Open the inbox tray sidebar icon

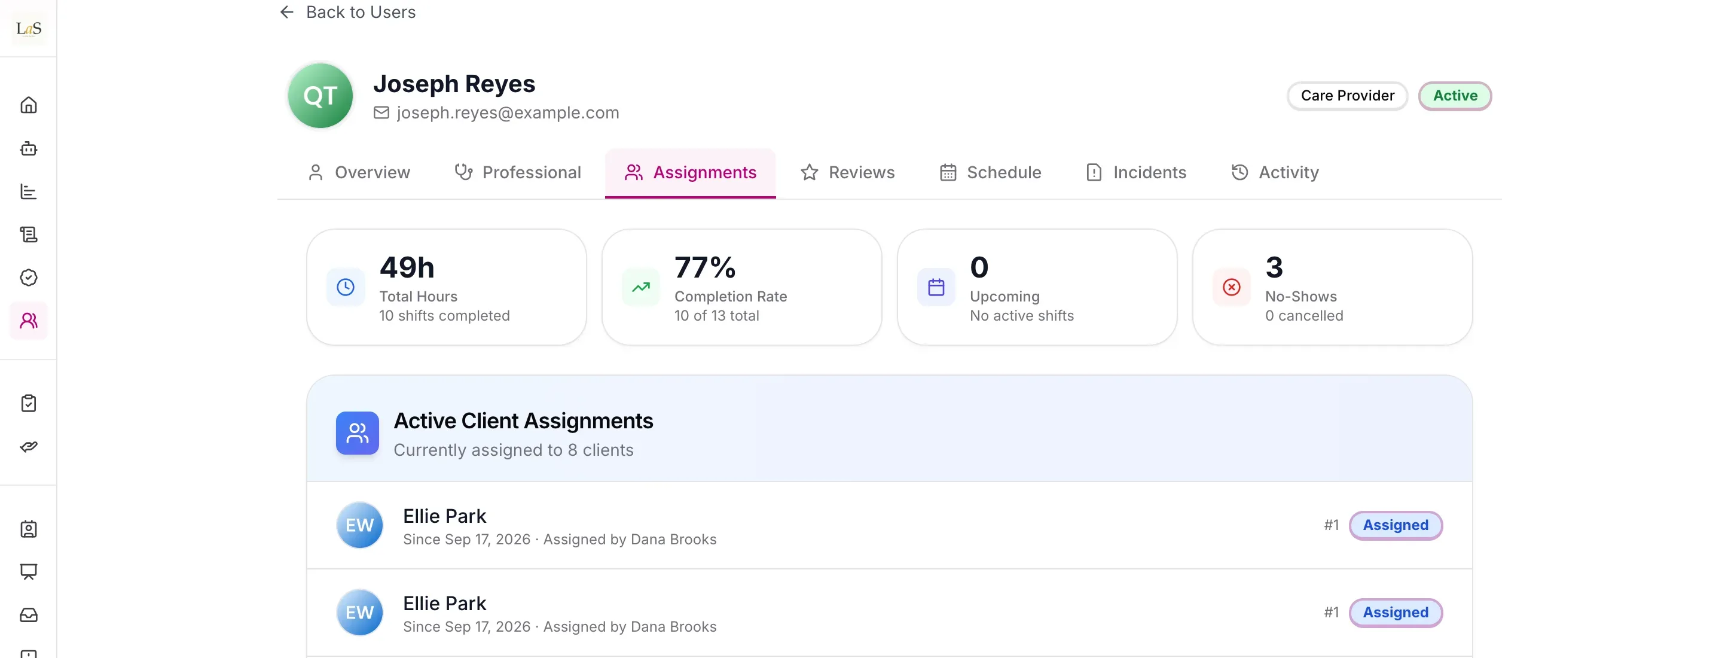pyautogui.click(x=29, y=615)
